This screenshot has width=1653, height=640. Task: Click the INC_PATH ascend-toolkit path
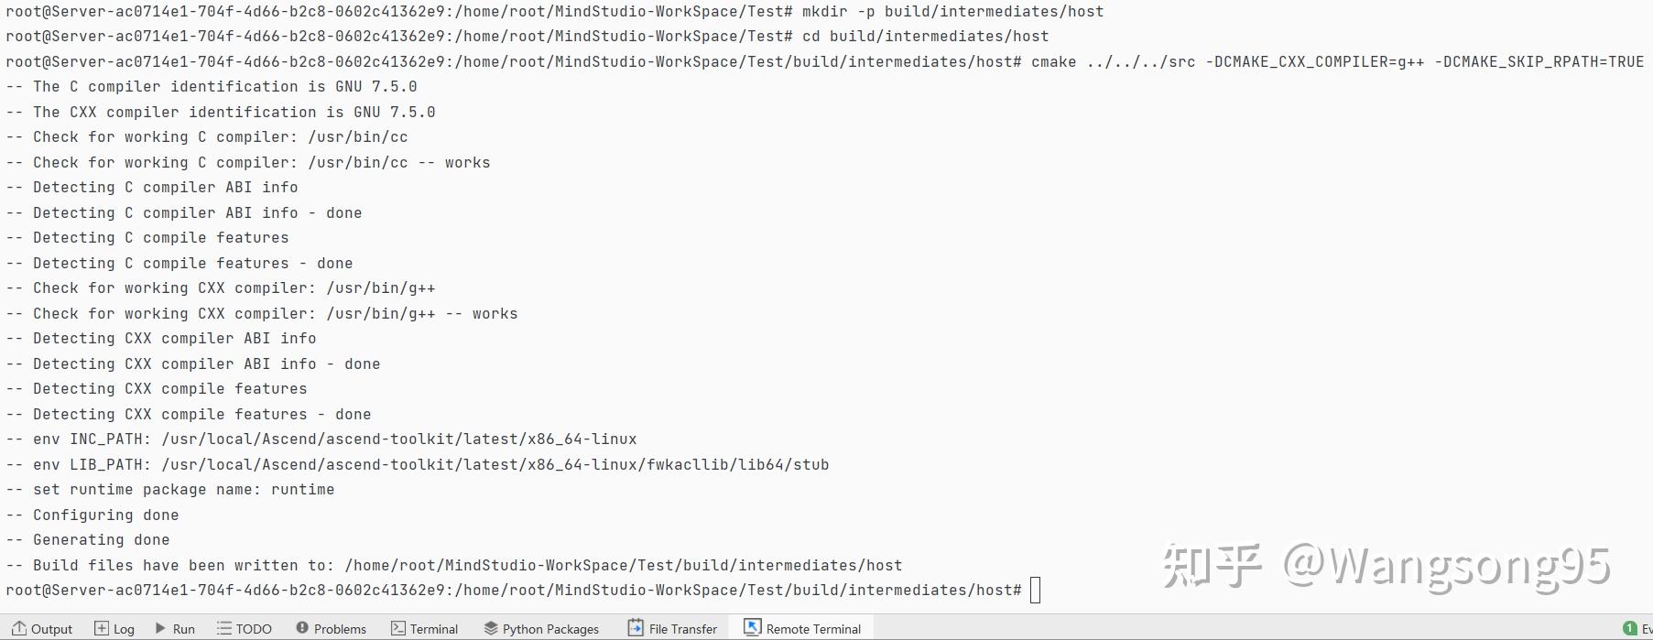point(398,439)
